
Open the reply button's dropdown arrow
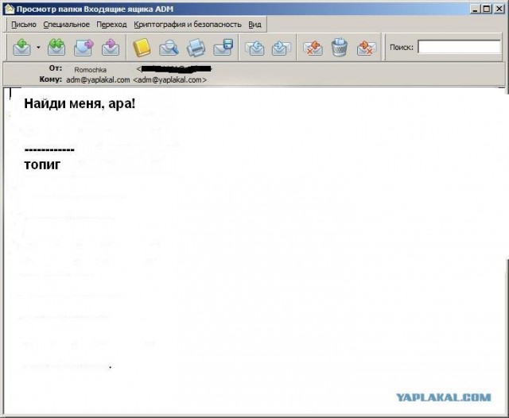point(38,48)
